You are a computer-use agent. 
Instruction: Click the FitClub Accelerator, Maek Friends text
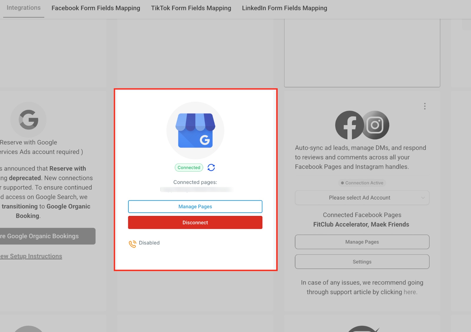(x=361, y=224)
